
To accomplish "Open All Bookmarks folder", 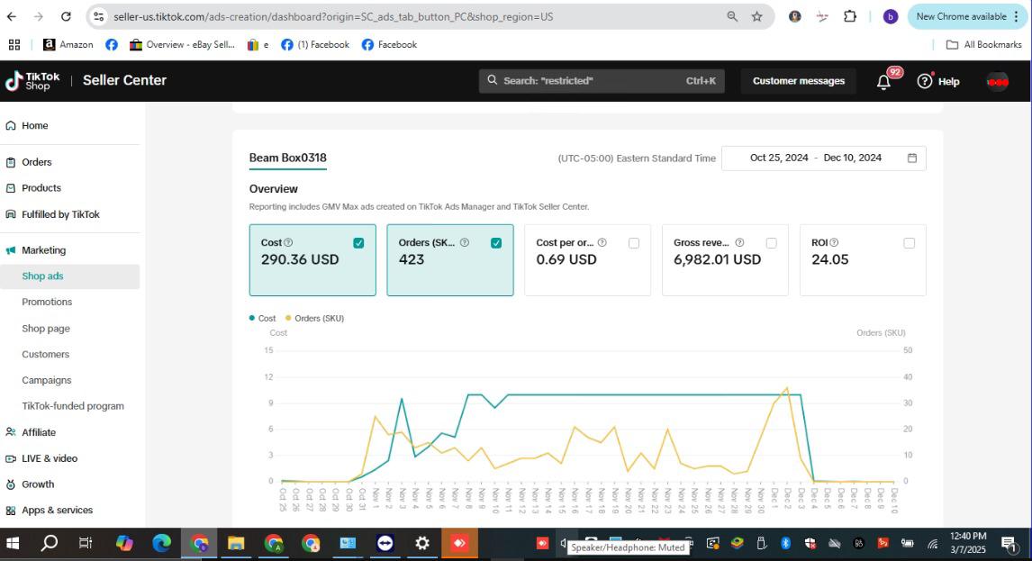I will [x=984, y=45].
